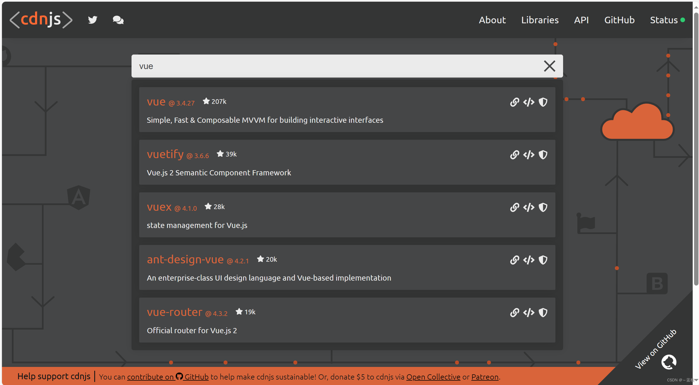
Task: Clear the search with the X icon
Action: pyautogui.click(x=549, y=66)
